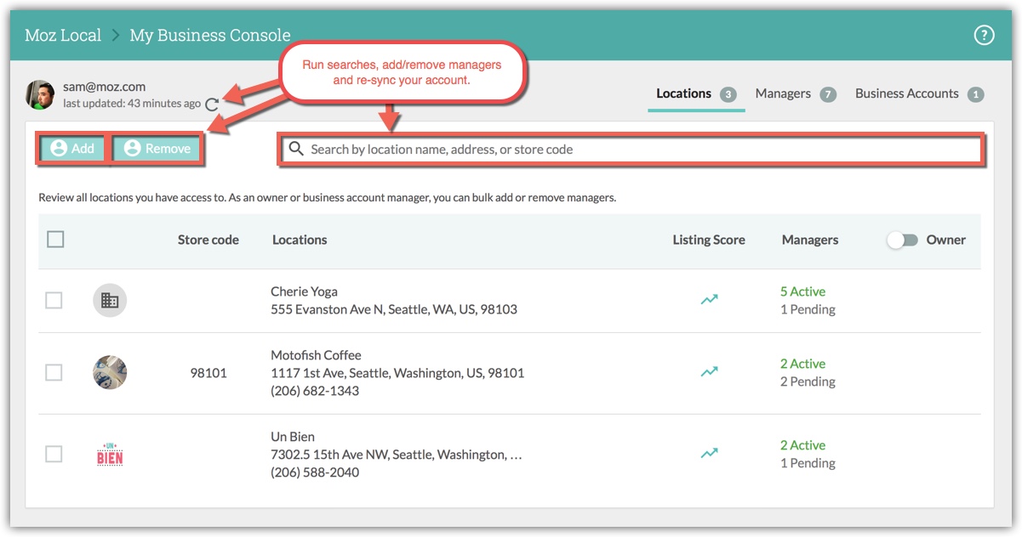Click the Locations column header

pyautogui.click(x=300, y=240)
